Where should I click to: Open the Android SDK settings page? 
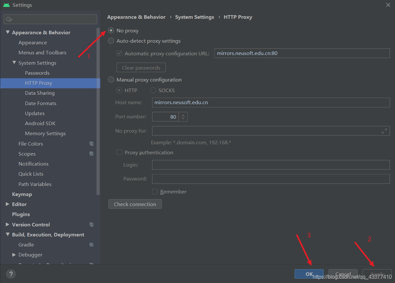[40, 123]
